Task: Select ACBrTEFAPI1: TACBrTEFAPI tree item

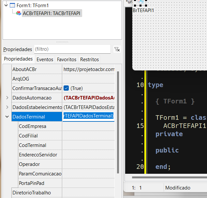Action: (x=52, y=13)
